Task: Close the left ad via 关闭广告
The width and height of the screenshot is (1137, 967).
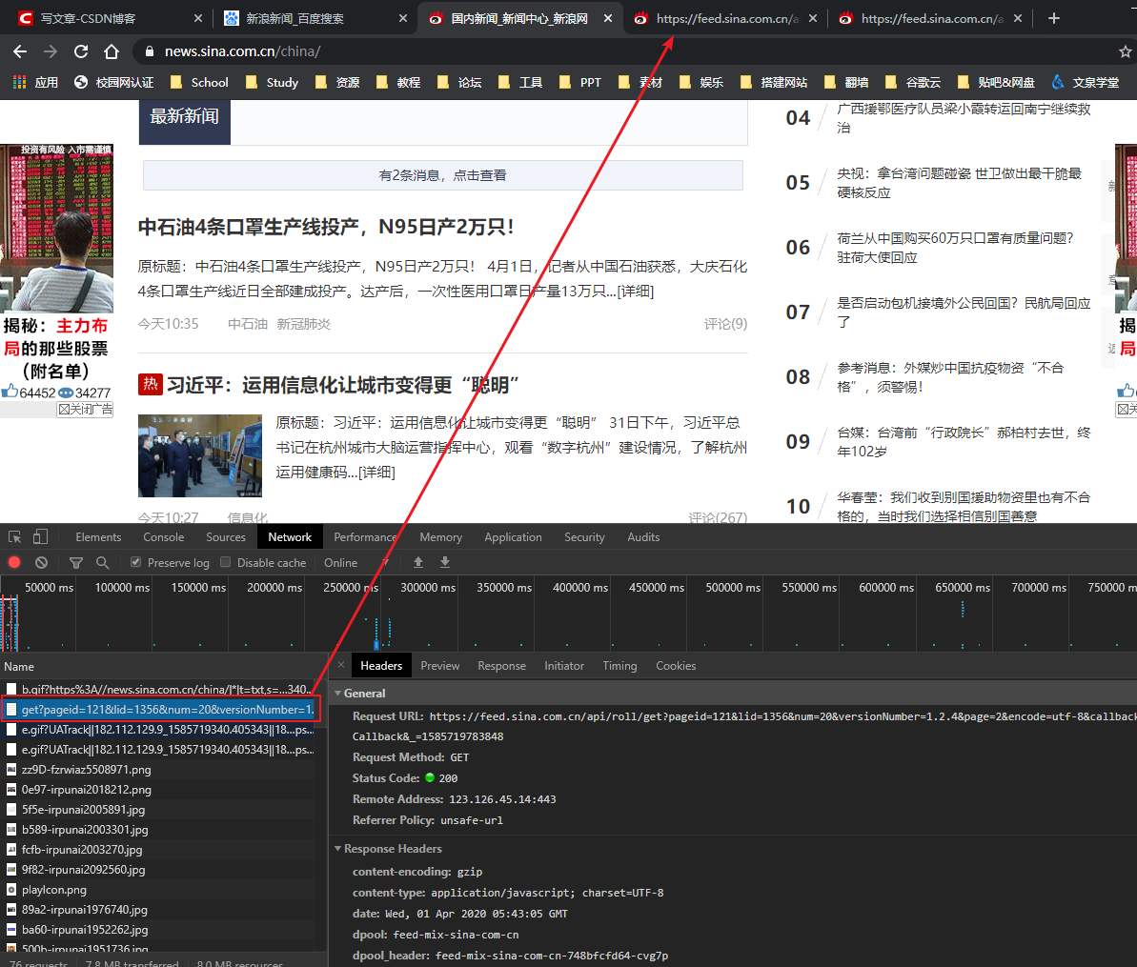Action: [85, 410]
